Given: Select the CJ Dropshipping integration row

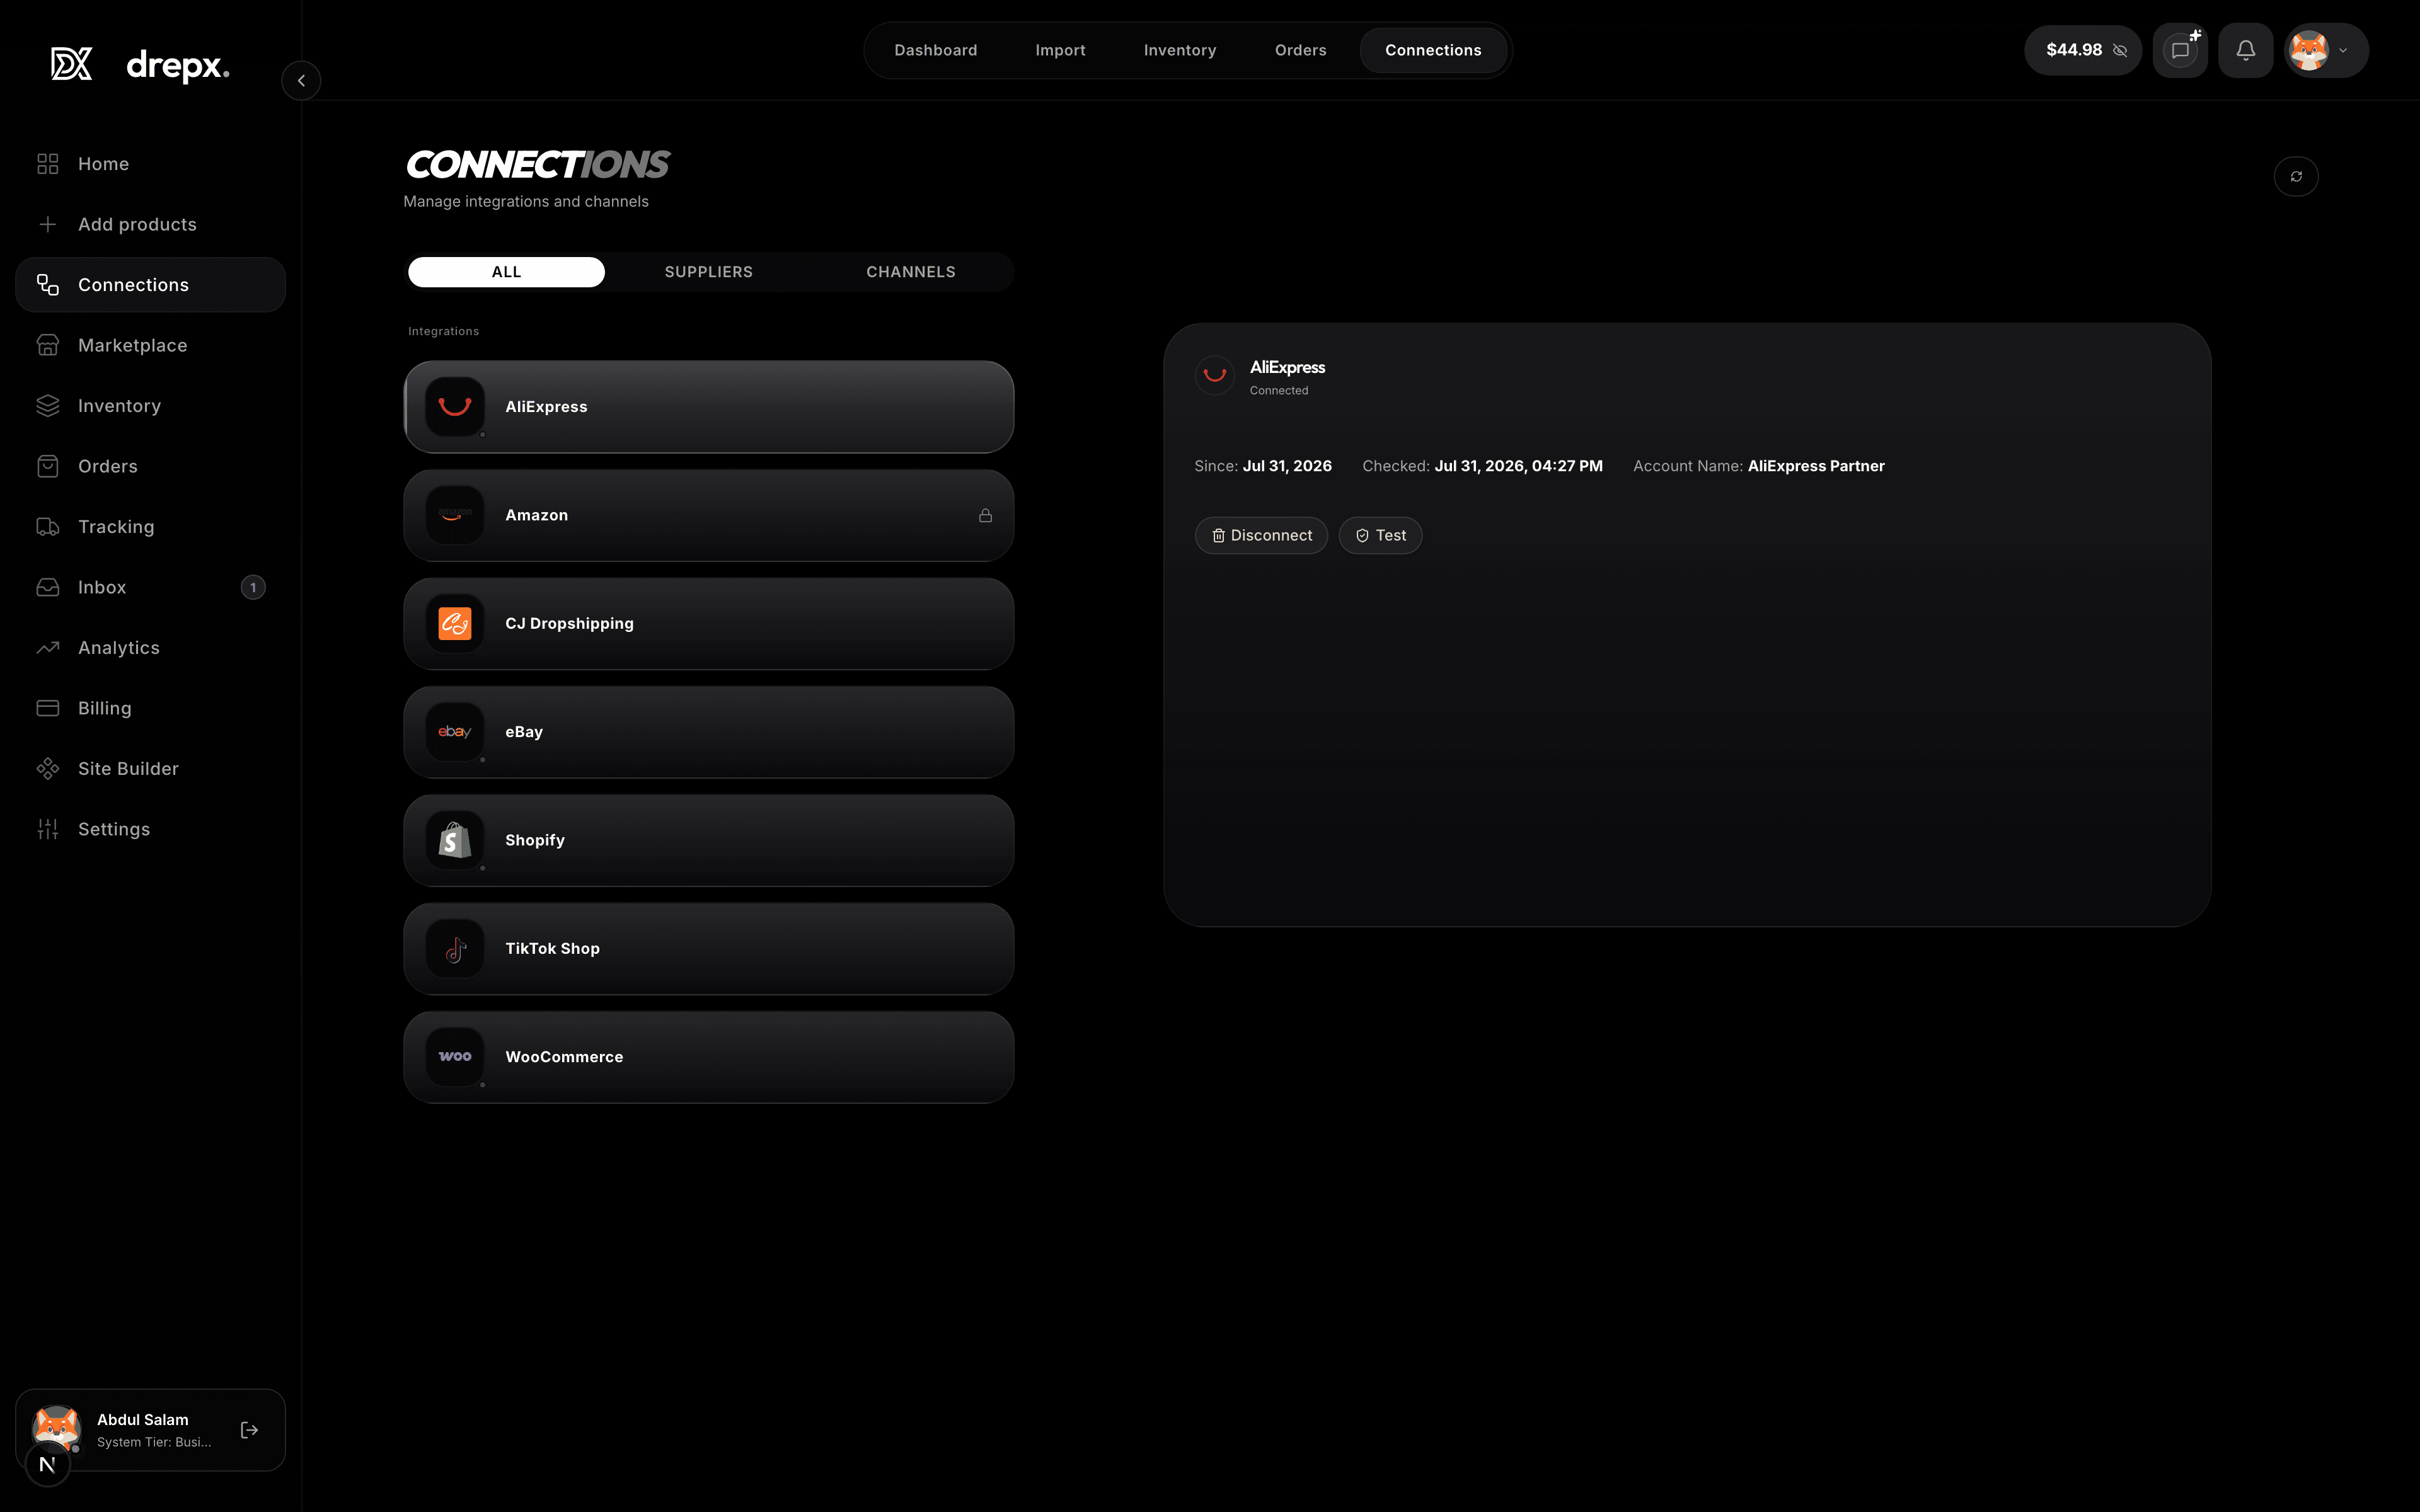Looking at the screenshot, I should [708, 624].
